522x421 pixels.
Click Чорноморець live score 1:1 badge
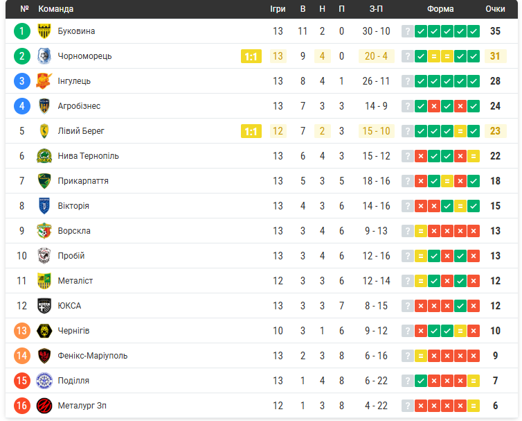(251, 57)
